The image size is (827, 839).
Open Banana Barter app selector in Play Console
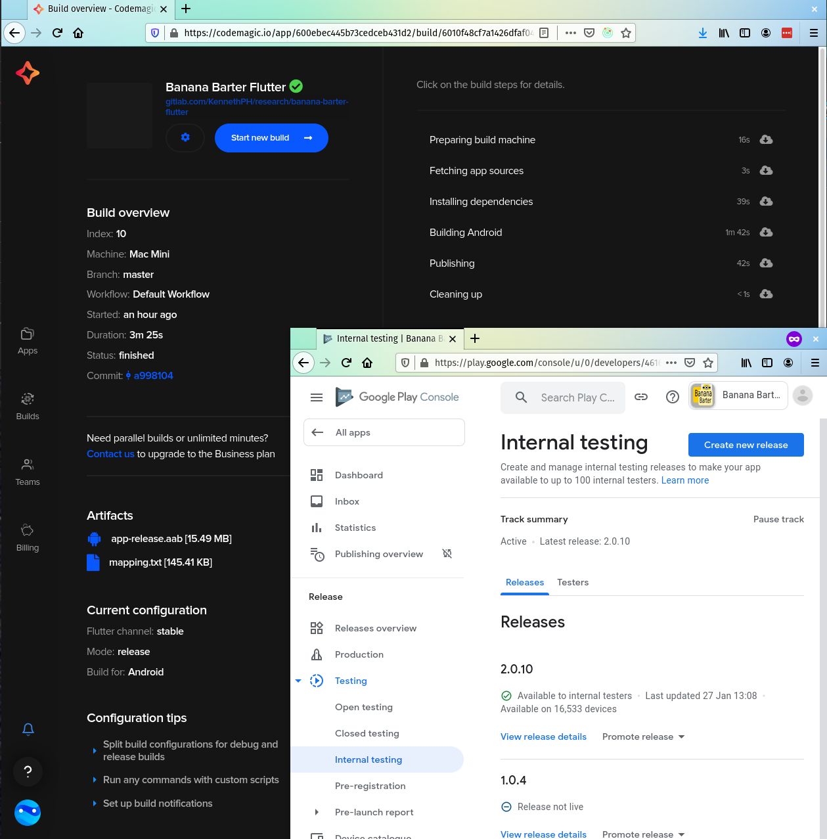[738, 396]
